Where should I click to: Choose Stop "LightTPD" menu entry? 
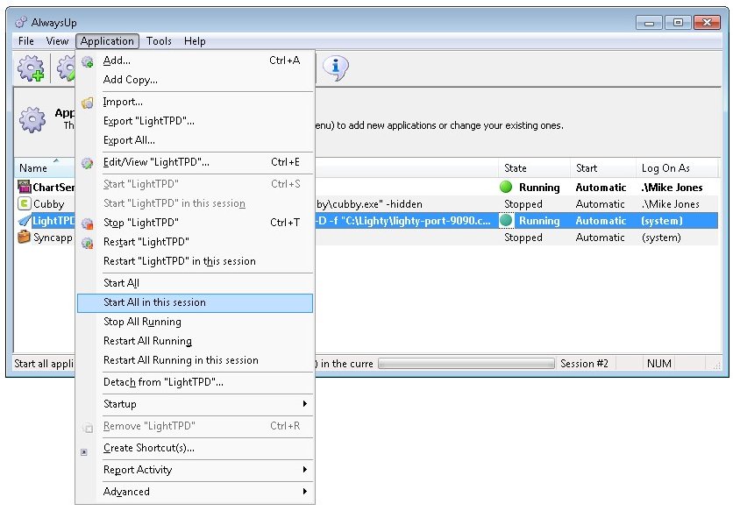pos(195,222)
